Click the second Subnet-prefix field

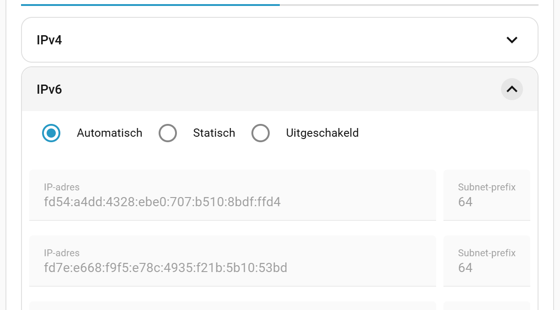coord(486,267)
